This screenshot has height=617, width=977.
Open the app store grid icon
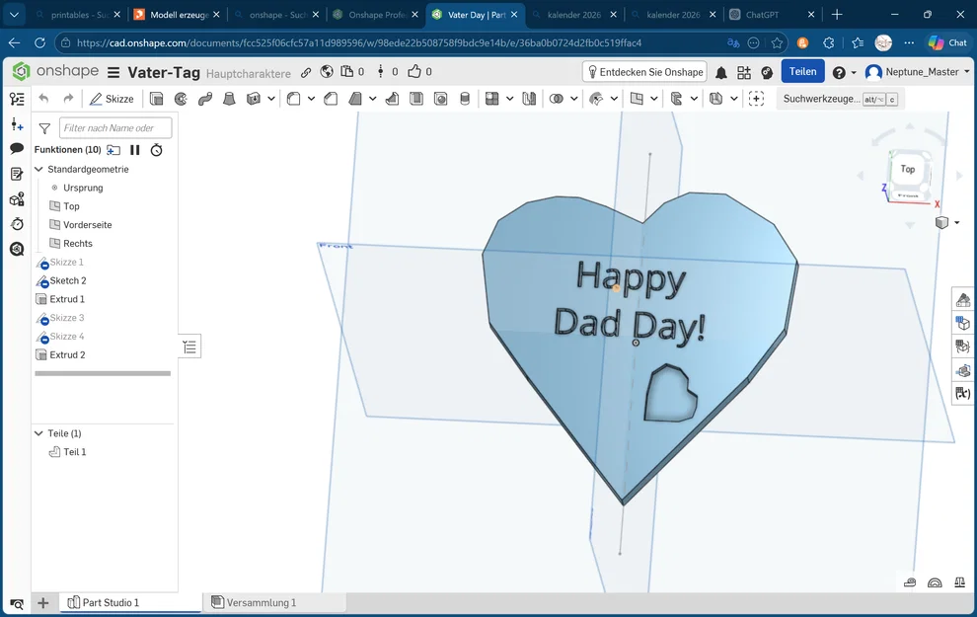744,73
